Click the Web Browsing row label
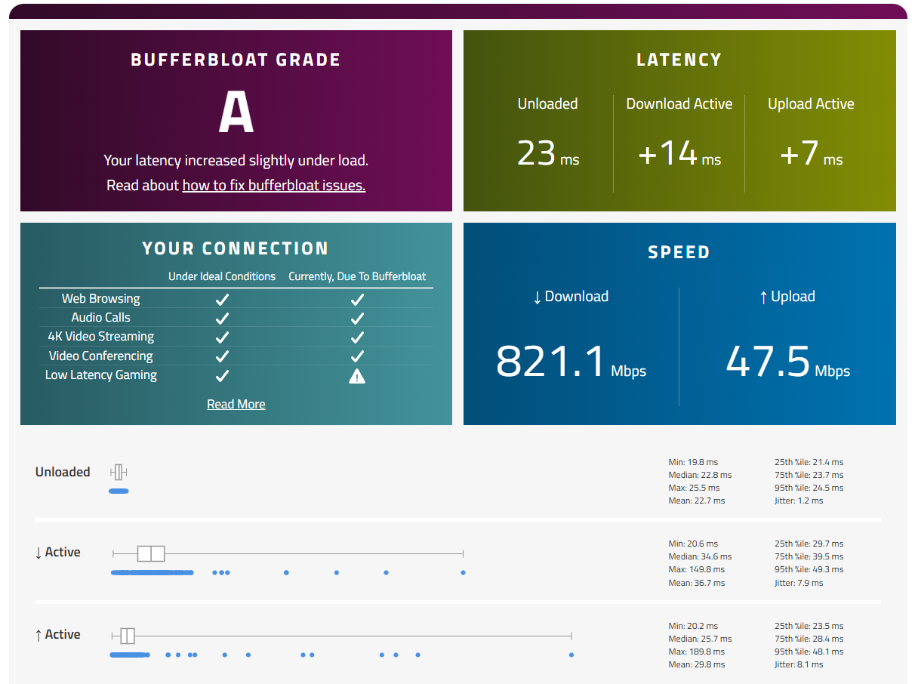This screenshot has height=684, width=918. [x=101, y=299]
